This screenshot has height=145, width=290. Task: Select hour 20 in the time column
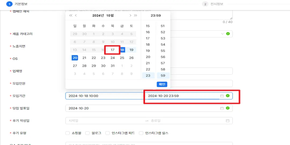click(148, 57)
